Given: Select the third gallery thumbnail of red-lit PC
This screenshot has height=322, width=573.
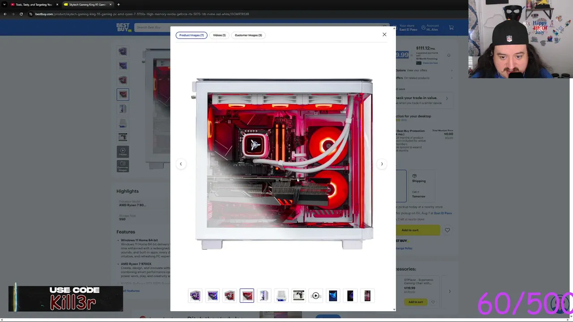Looking at the screenshot, I should 230,296.
